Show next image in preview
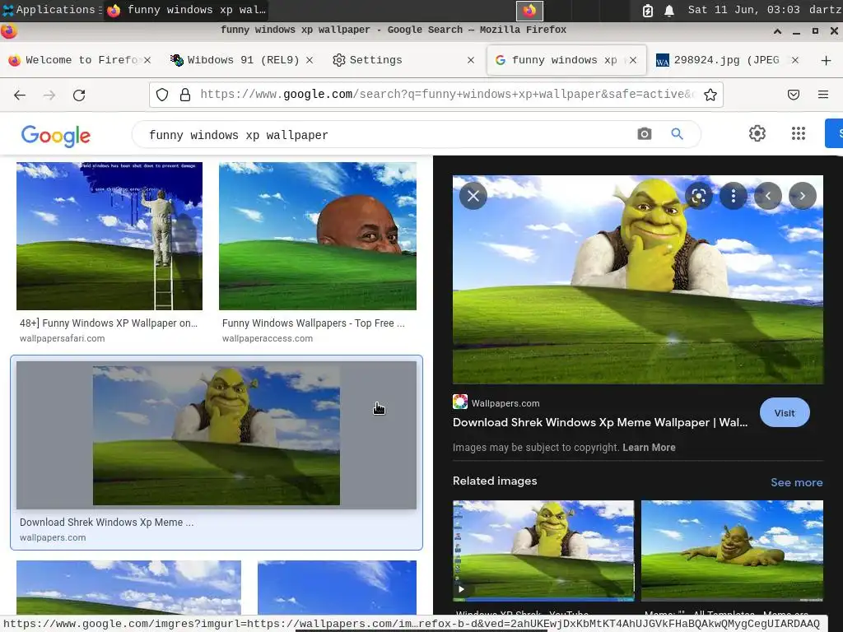 802,196
